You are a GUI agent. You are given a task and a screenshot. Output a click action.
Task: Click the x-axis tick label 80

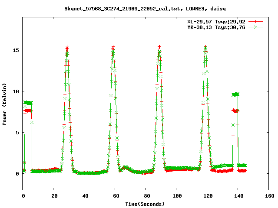tap(147, 196)
